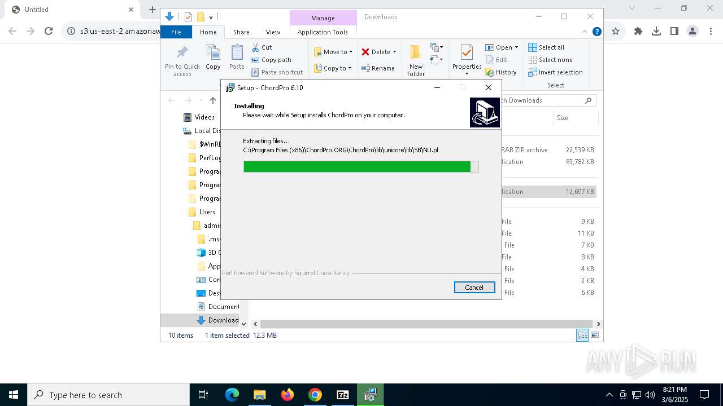Screen dimensions: 723x406
Task: Open the Windows Start menu
Action: 14,395
